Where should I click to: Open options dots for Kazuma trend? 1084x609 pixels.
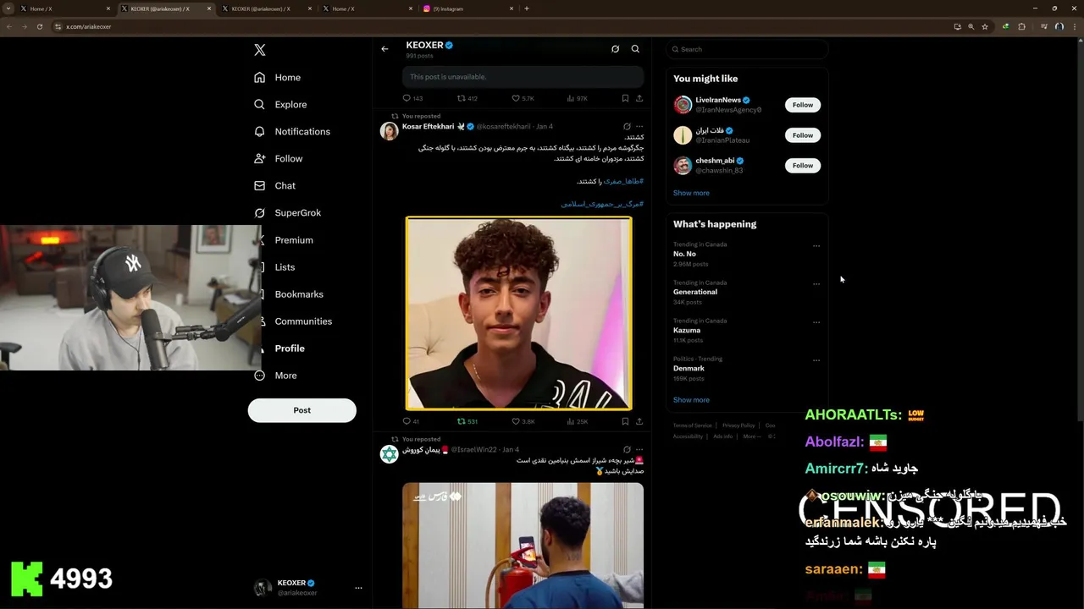[x=816, y=322]
